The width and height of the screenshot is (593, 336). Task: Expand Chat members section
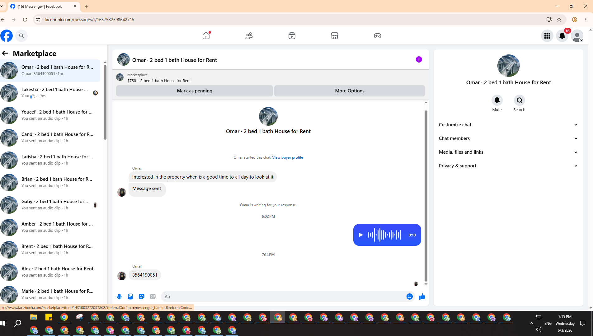pyautogui.click(x=509, y=138)
